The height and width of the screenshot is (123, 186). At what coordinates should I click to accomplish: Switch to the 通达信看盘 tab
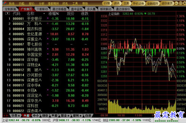pos(60,9)
